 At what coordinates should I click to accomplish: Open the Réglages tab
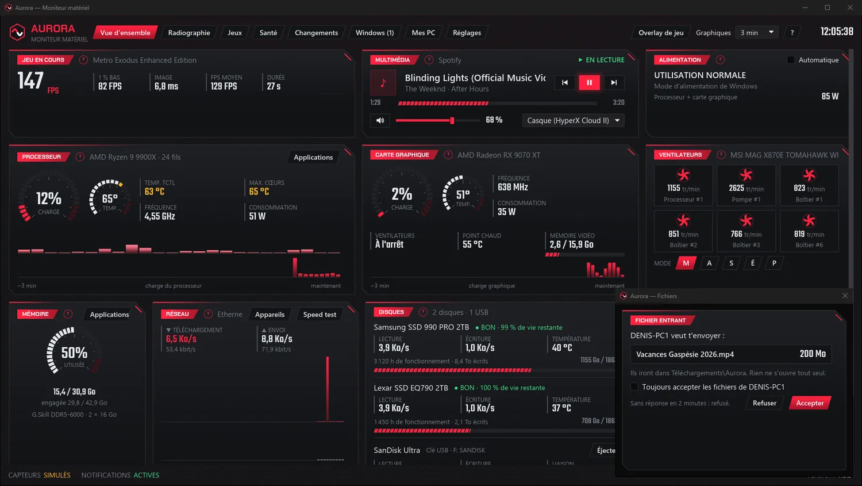point(467,33)
